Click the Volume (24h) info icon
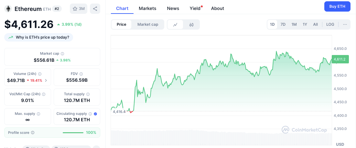Viewport: 356px width, 148px height. click(40, 74)
